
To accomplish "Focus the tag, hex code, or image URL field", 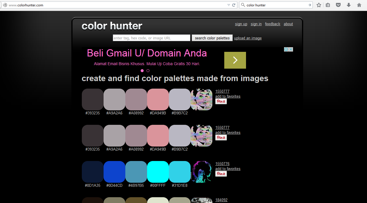I will [x=151, y=38].
